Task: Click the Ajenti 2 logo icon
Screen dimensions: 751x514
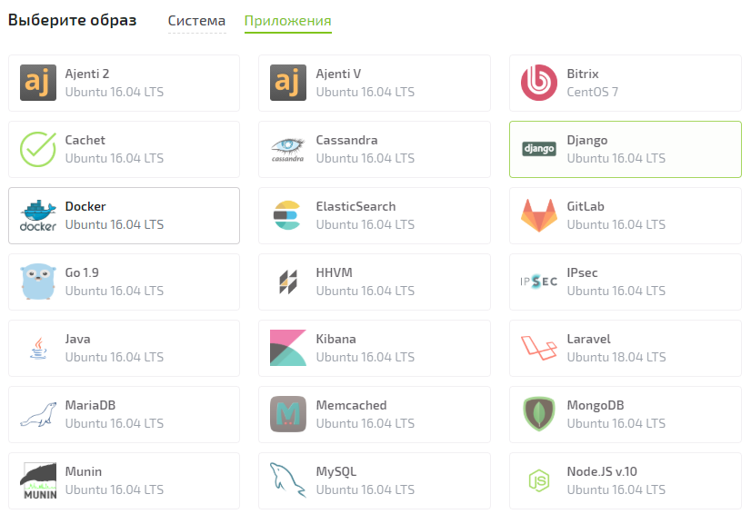Action: click(38, 83)
